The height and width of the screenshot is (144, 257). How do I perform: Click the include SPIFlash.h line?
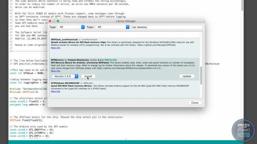[x=24, y=92]
